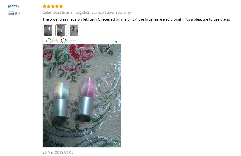
Task: Click the orange pointer under selected thumbnail
Action: tap(61, 36)
